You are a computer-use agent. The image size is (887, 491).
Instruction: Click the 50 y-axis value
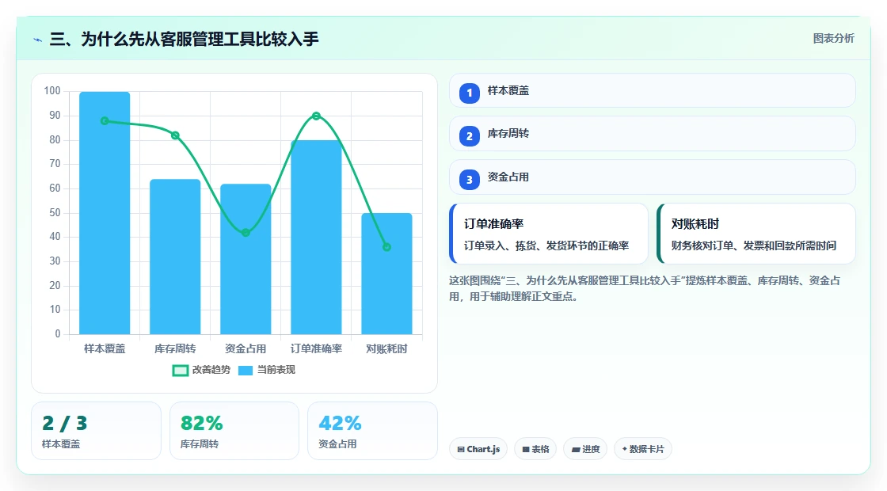point(55,213)
